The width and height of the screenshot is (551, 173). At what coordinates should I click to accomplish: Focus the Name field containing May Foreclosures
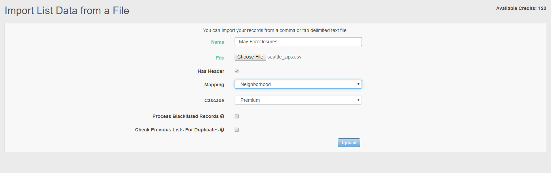[x=298, y=42]
